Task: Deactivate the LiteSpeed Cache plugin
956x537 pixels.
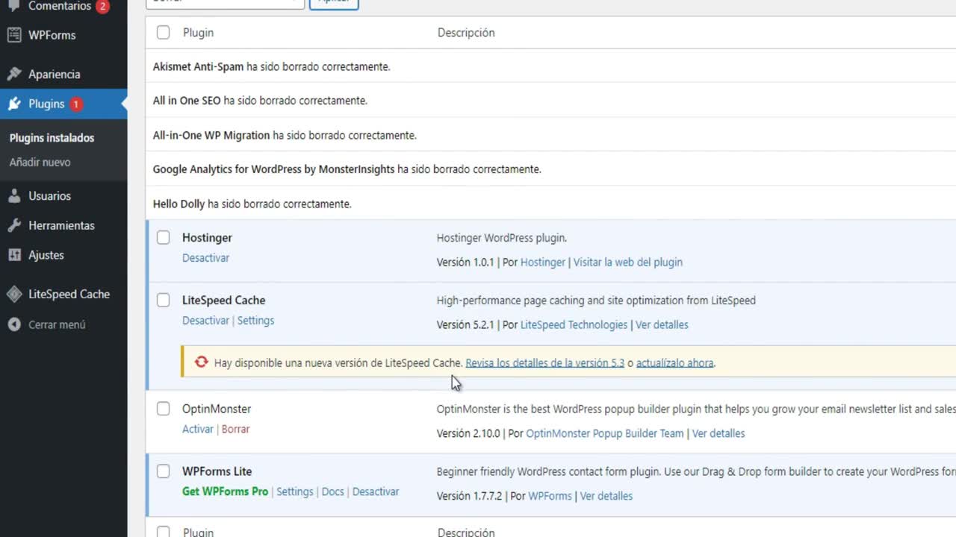Action: (205, 321)
